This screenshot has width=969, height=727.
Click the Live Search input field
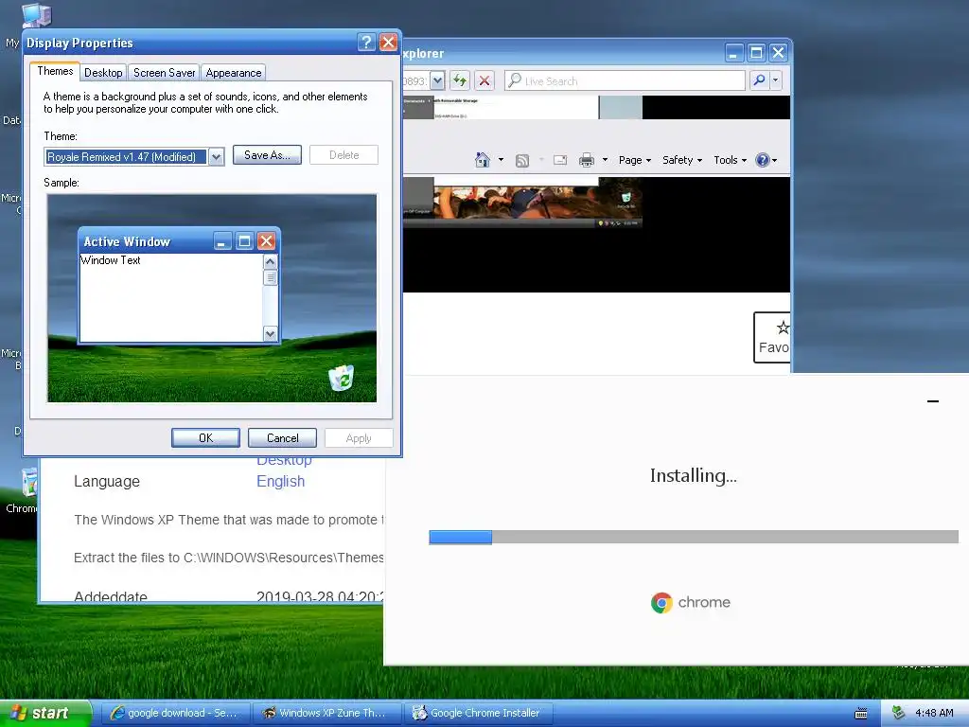point(625,81)
